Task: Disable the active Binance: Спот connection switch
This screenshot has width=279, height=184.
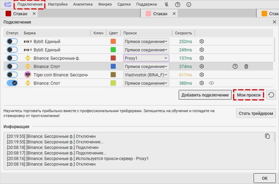Action: point(12,83)
